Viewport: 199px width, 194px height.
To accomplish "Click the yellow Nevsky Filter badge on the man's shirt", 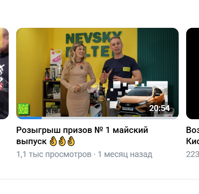I will click(x=126, y=69).
